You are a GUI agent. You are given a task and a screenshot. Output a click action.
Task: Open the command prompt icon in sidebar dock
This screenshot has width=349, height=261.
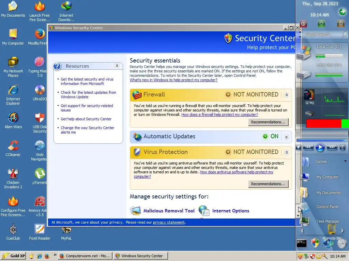302,243
